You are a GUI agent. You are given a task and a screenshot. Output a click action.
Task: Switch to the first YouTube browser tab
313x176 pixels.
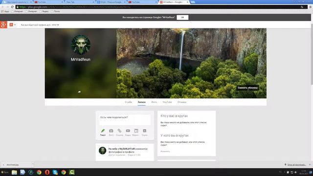[x=48, y=2]
